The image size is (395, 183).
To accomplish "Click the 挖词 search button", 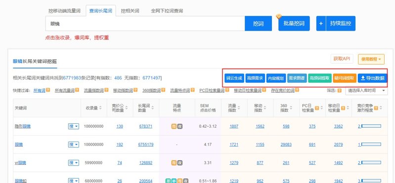I will [x=258, y=23].
